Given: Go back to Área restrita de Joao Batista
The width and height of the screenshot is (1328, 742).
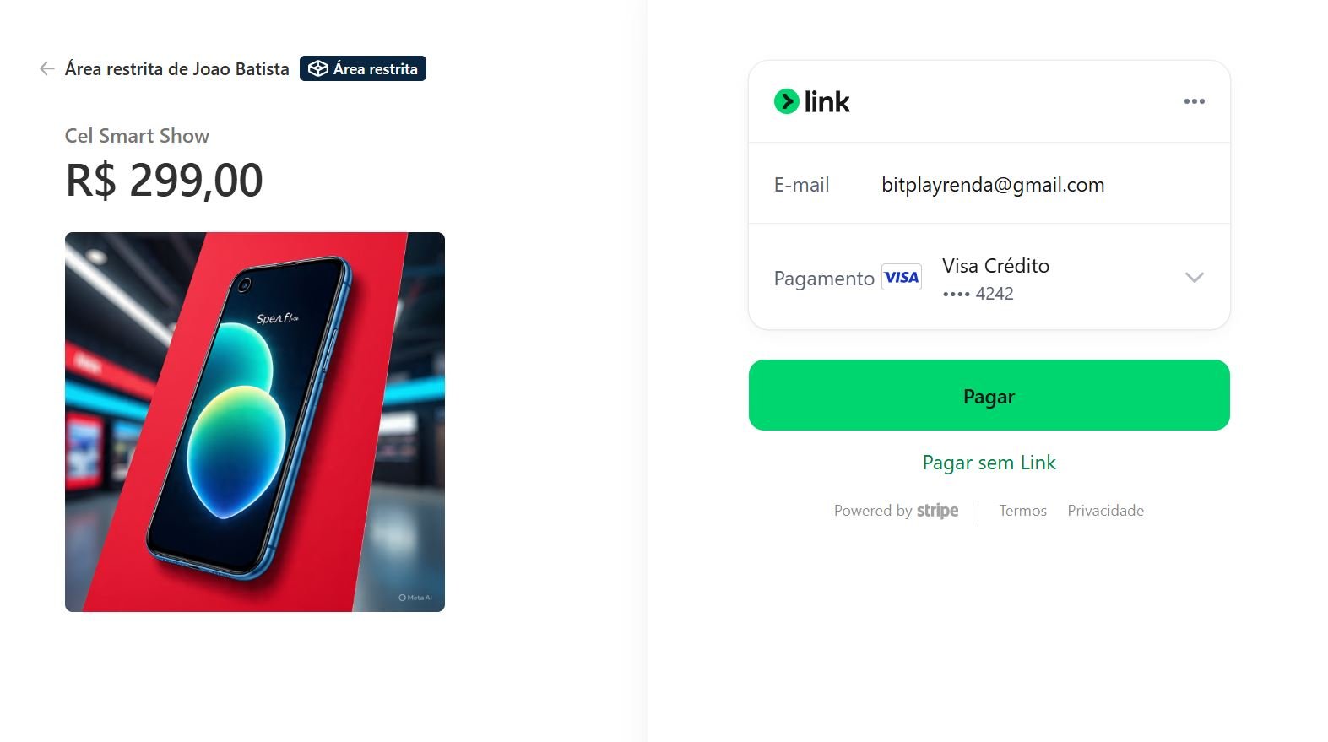Looking at the screenshot, I should (176, 69).
